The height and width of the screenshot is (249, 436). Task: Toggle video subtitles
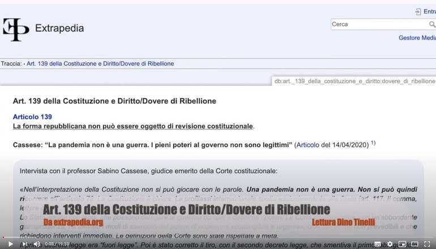pyautogui.click(x=378, y=244)
